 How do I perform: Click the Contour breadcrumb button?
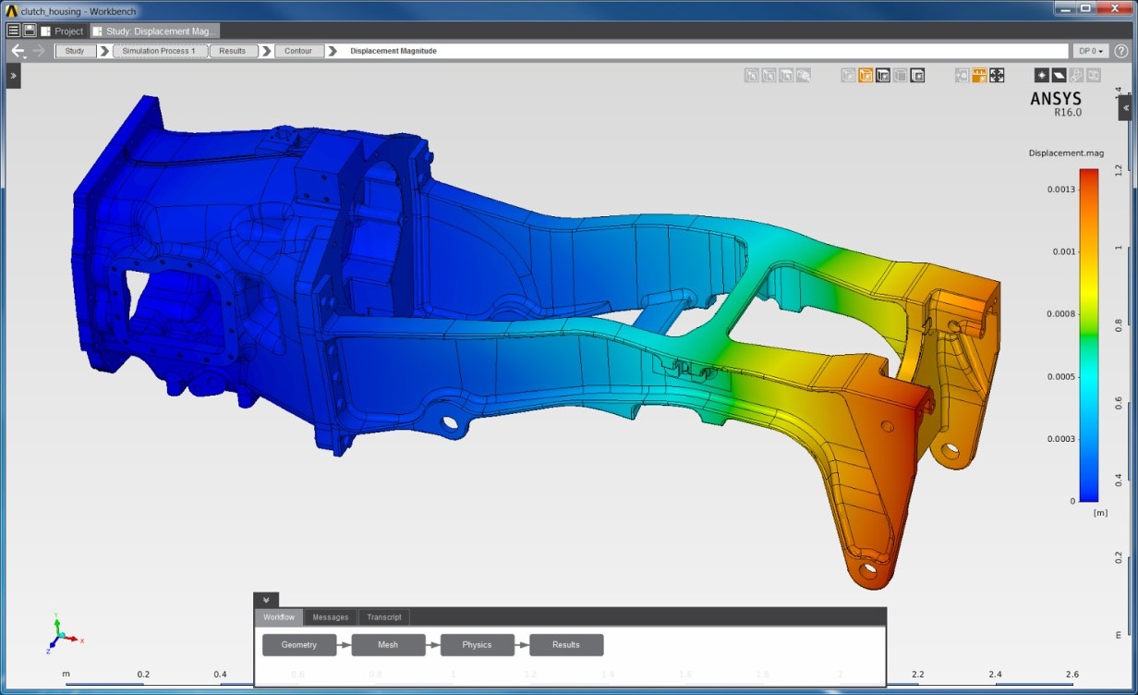coord(298,51)
